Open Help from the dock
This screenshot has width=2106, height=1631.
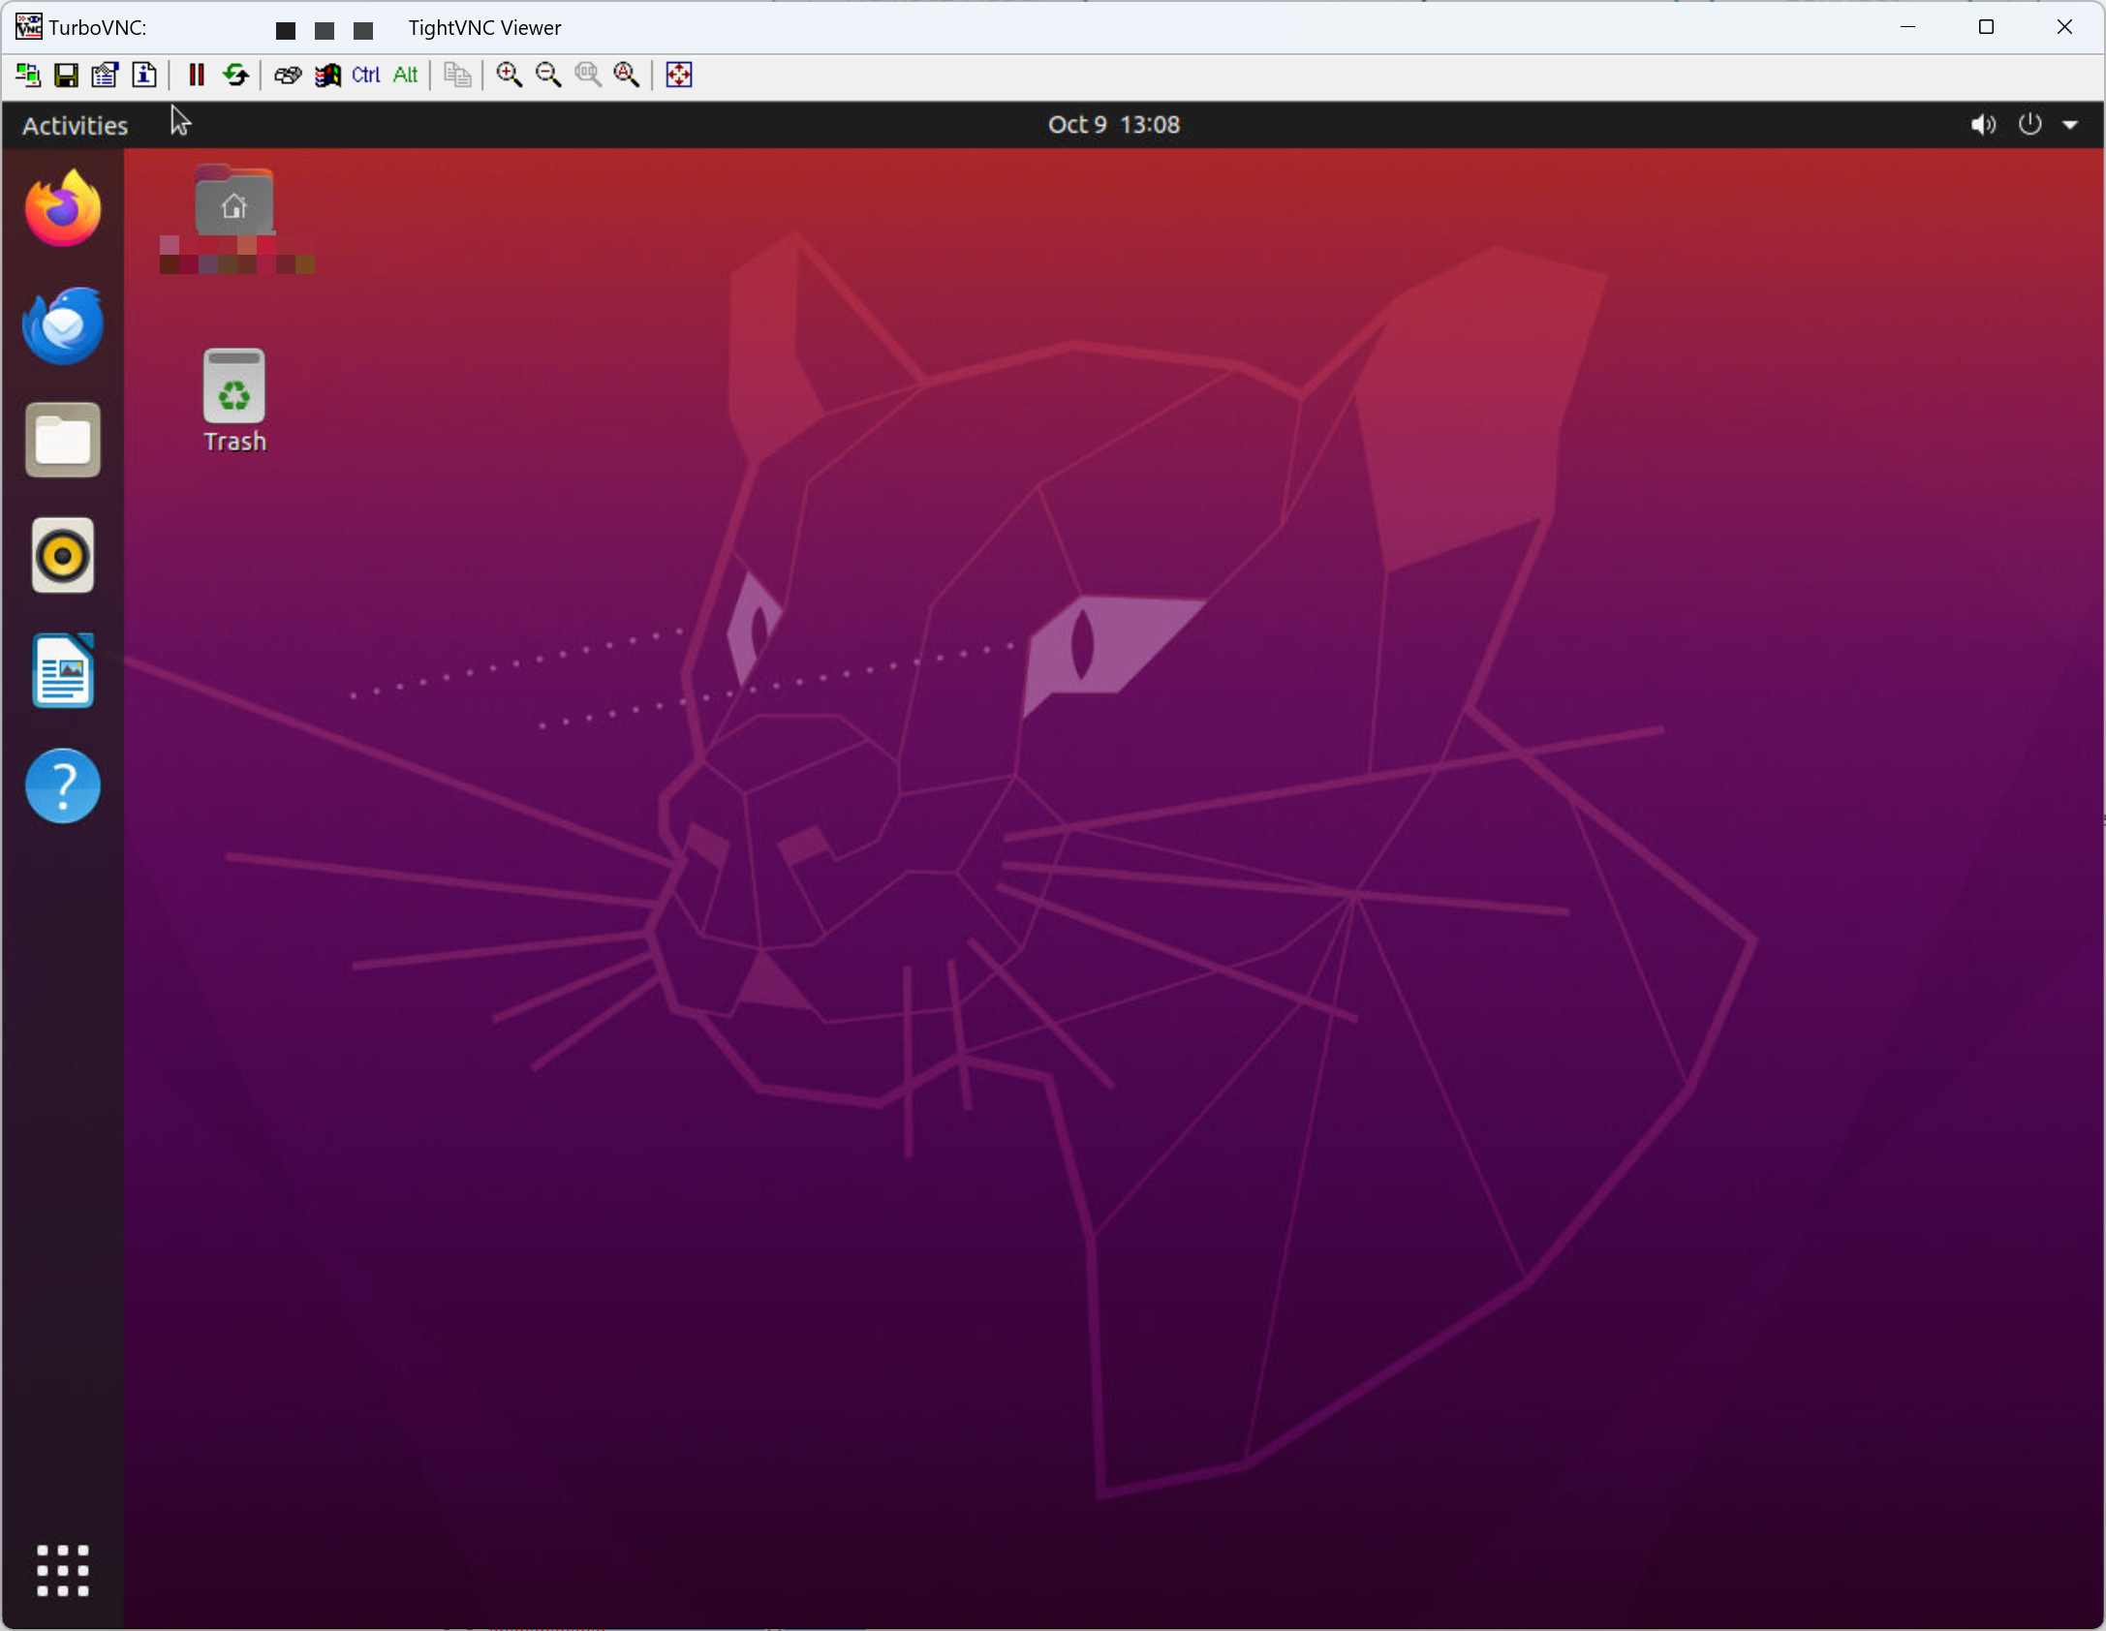(x=63, y=785)
